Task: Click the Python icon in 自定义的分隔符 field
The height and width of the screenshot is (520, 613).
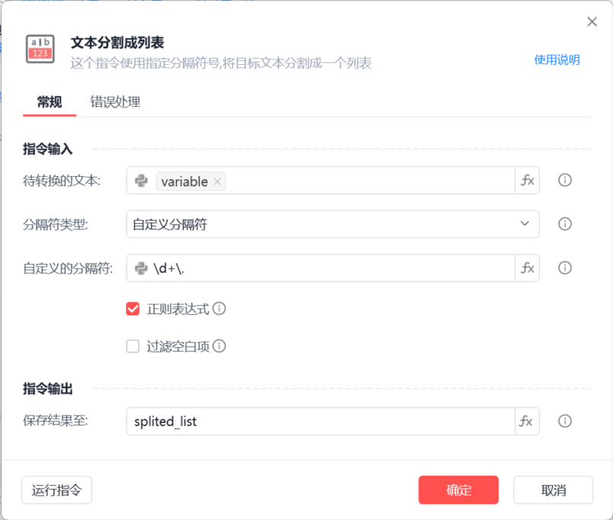Action: coord(141,268)
